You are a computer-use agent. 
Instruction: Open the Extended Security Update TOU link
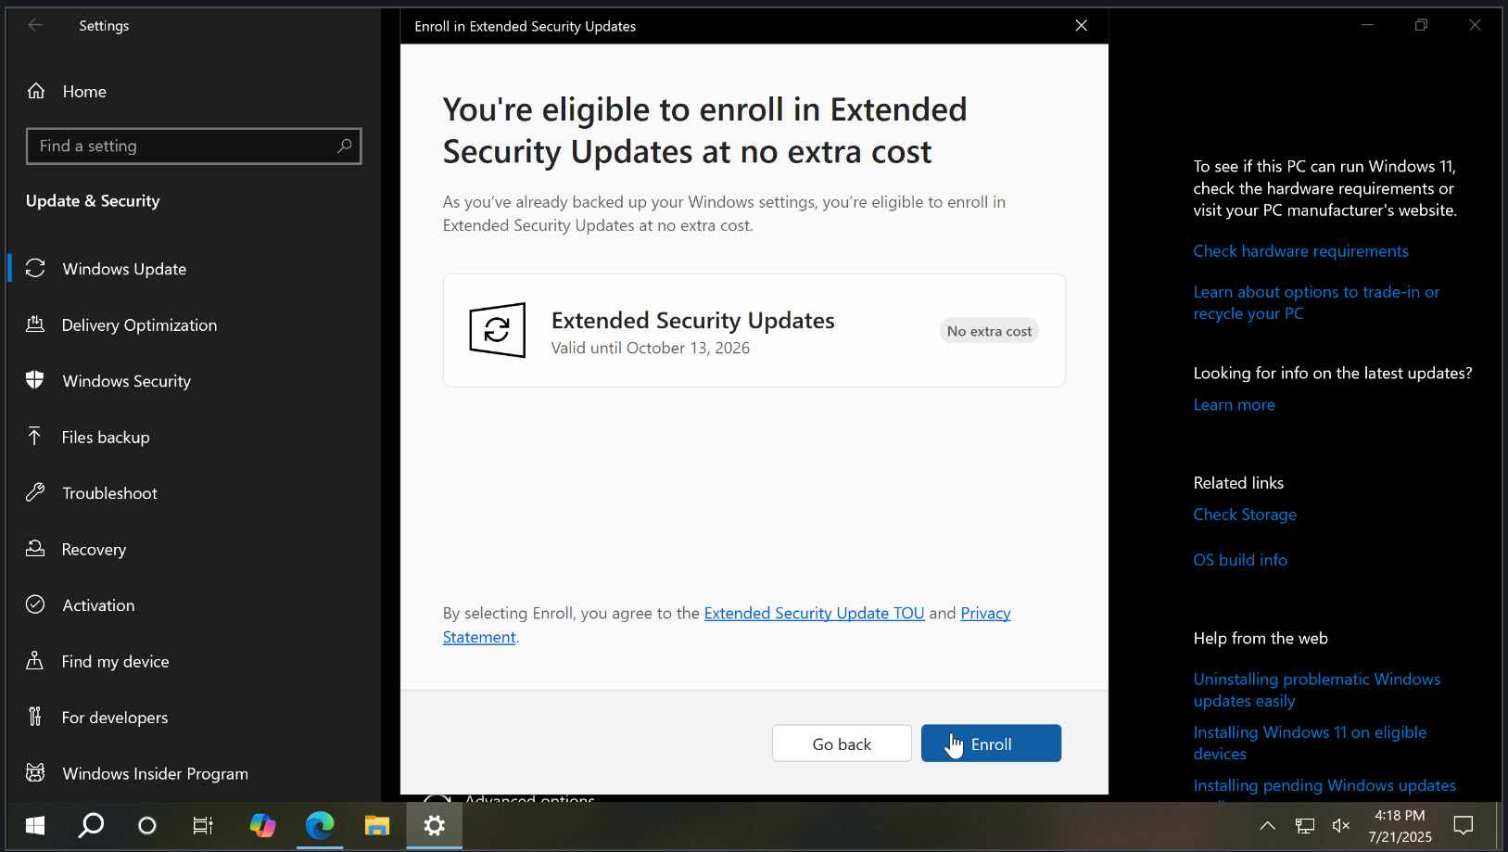(x=814, y=613)
